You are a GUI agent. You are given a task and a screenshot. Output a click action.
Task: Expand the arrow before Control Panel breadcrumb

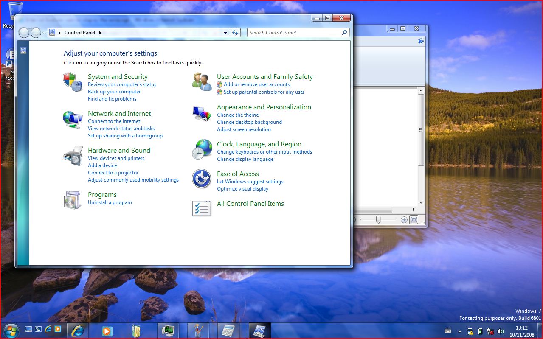(60, 33)
